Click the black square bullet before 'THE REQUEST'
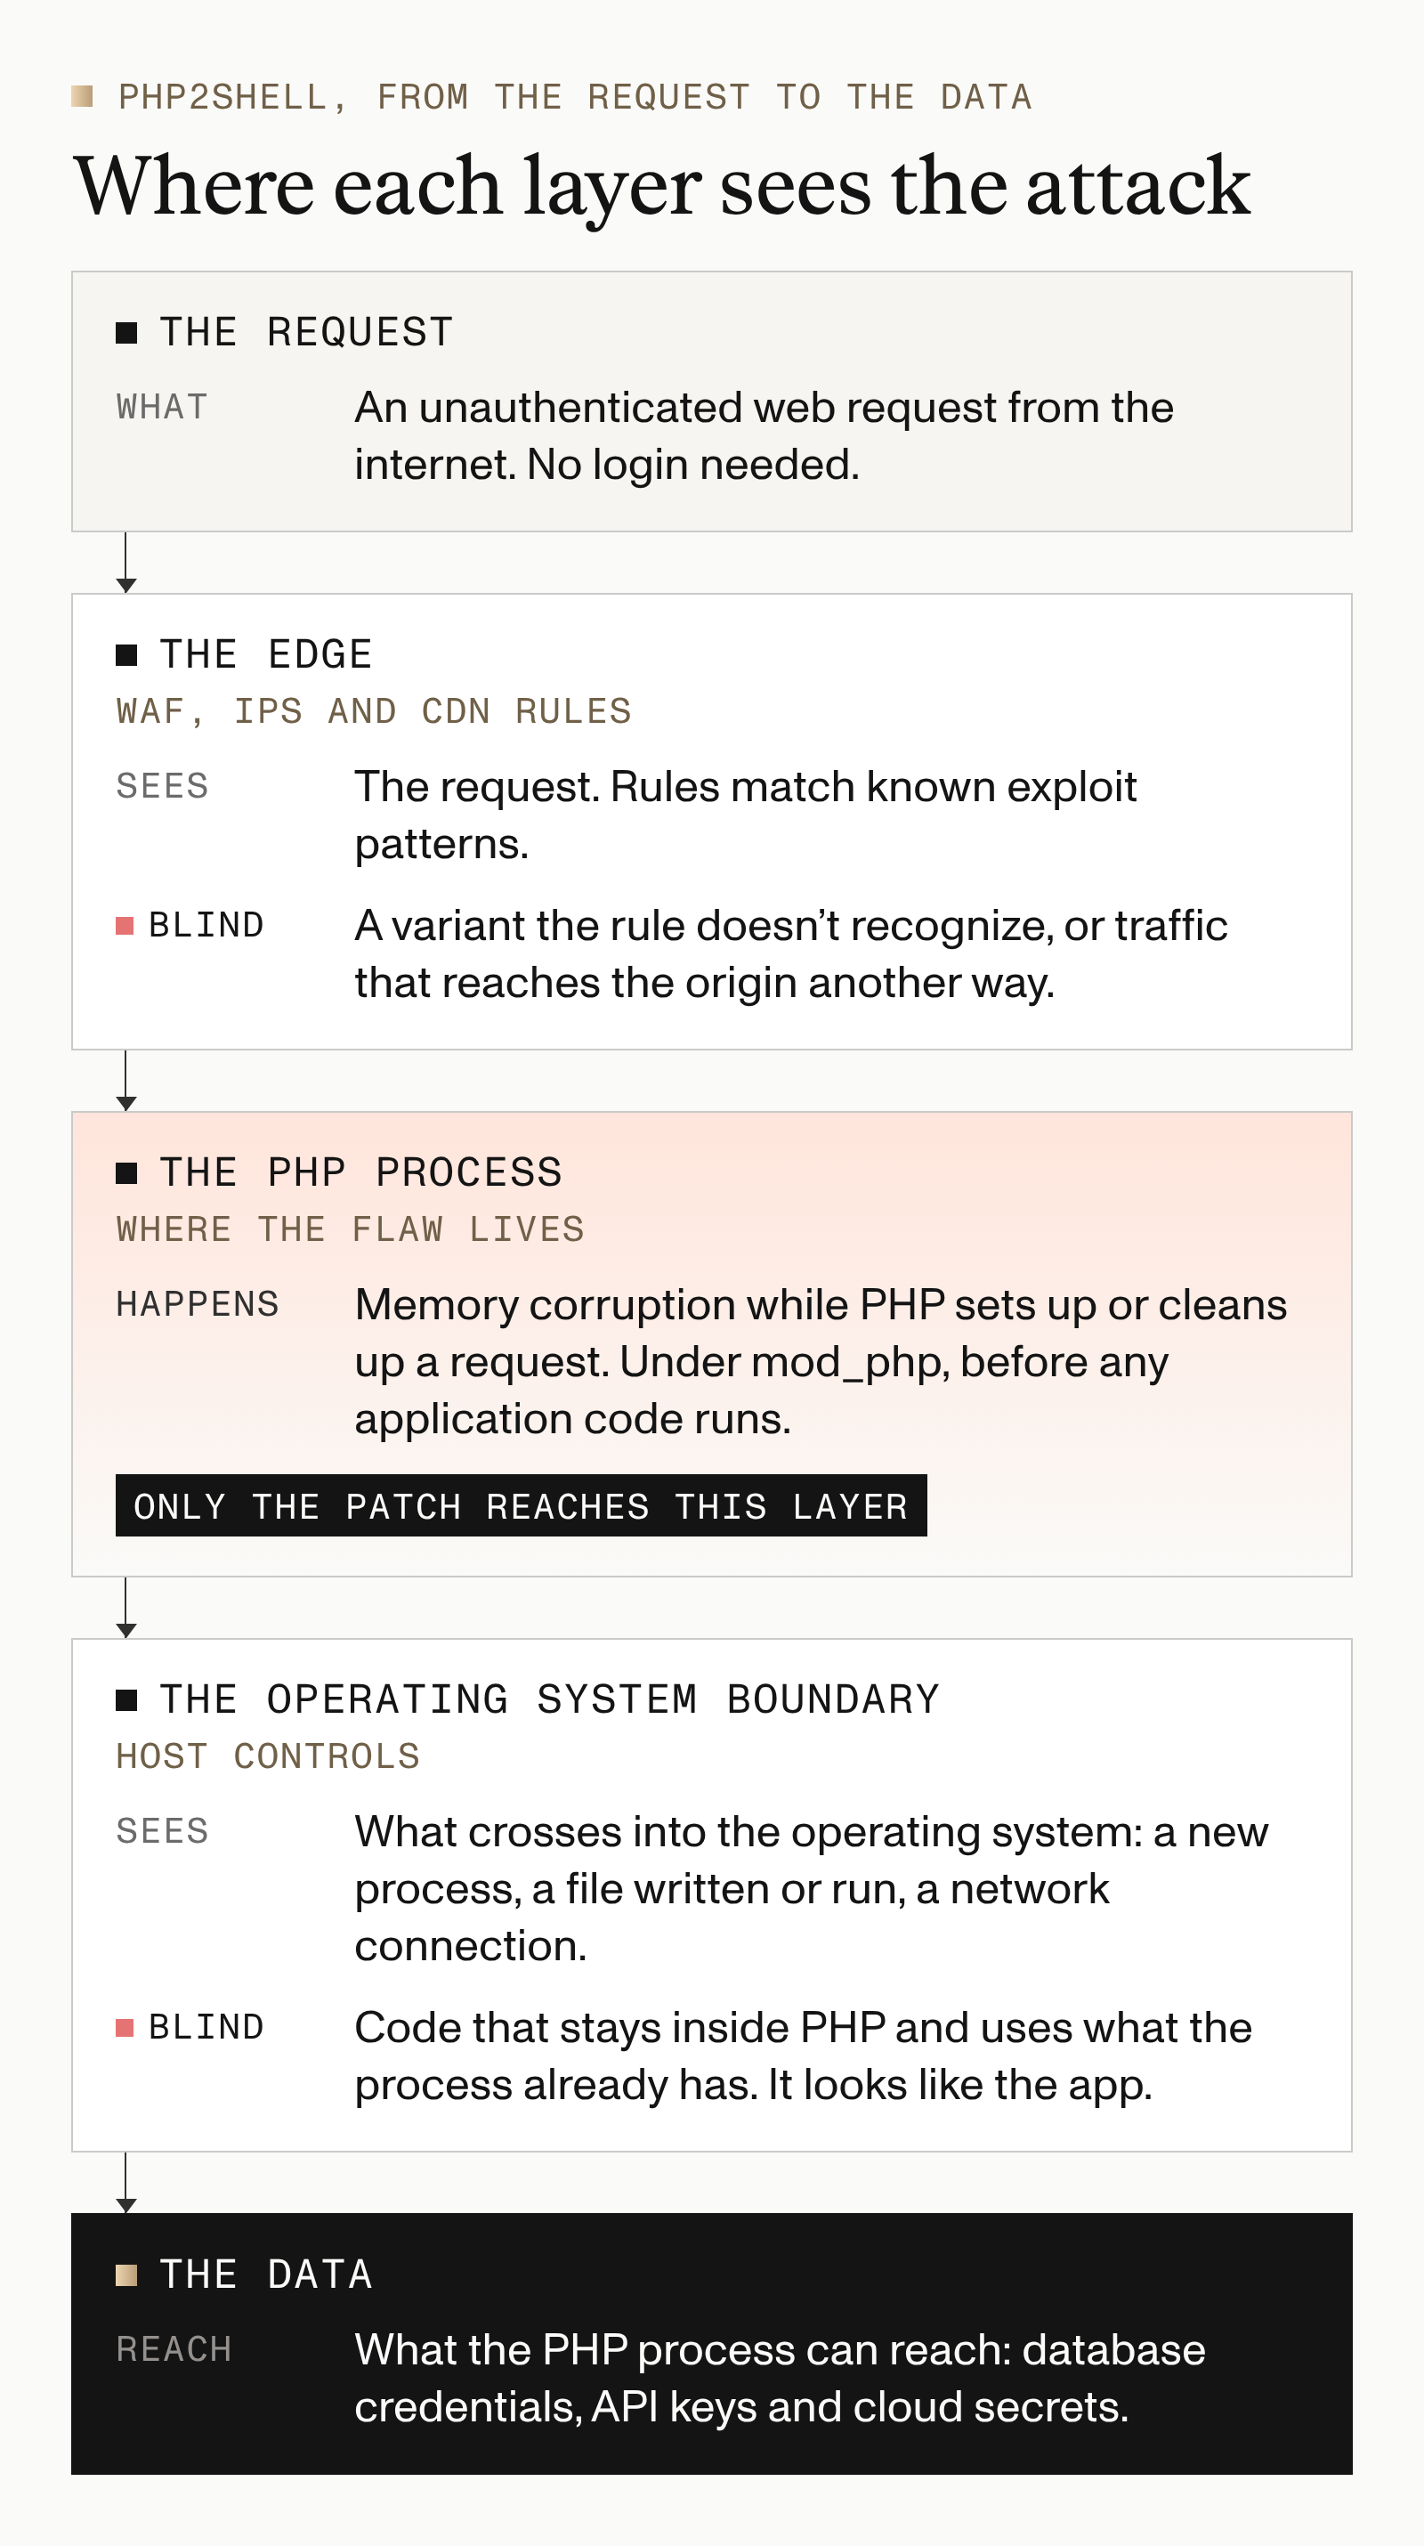Viewport: 1424px width, 2546px height. [x=126, y=333]
